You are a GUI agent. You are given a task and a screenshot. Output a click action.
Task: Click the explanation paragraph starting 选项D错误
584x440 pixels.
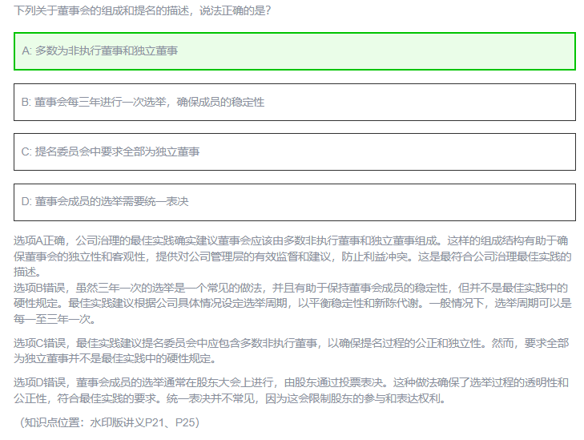(292, 390)
